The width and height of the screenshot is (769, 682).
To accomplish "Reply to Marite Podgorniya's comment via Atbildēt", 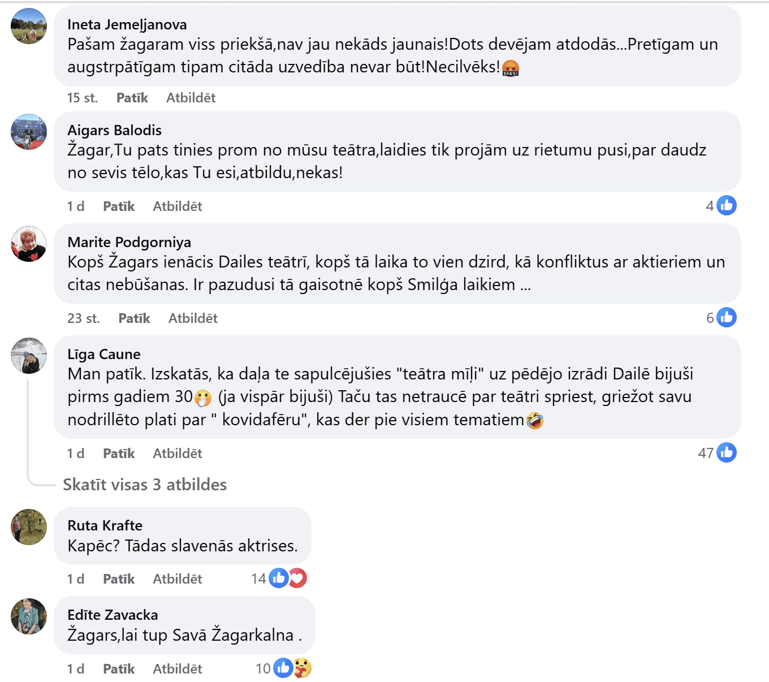I will [193, 318].
